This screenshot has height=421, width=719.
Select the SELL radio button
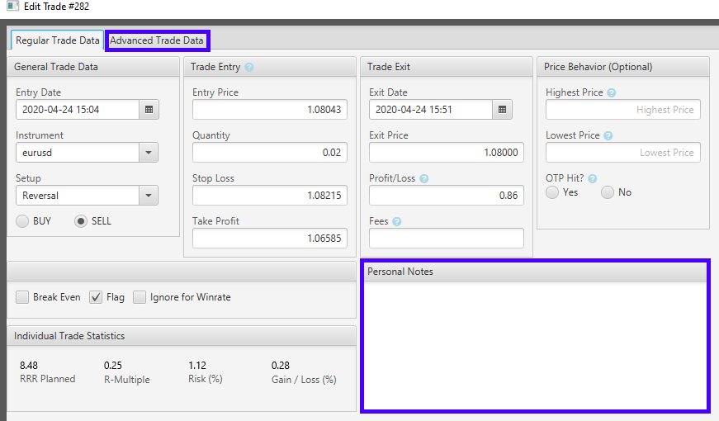tap(81, 221)
